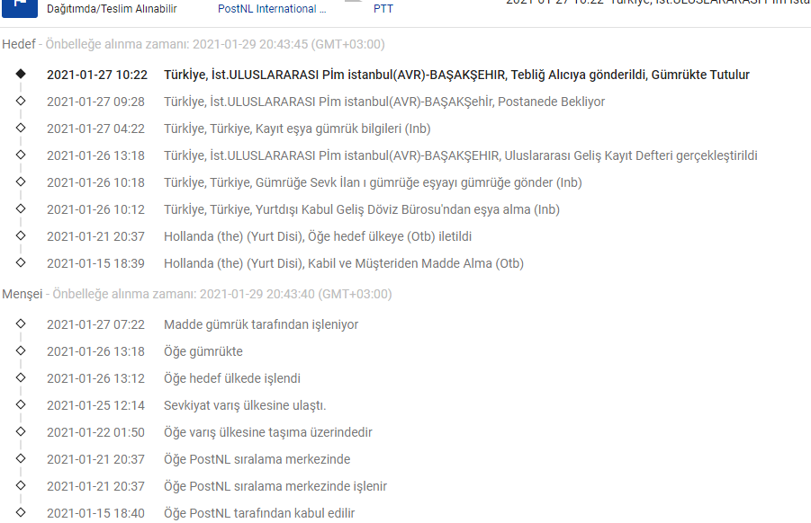Click the marker for Öğe hedef ülkeye iletildi
811x523 pixels.
coord(21,235)
